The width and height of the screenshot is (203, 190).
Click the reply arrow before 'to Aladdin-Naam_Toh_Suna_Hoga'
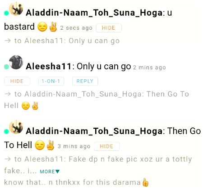(8, 94)
